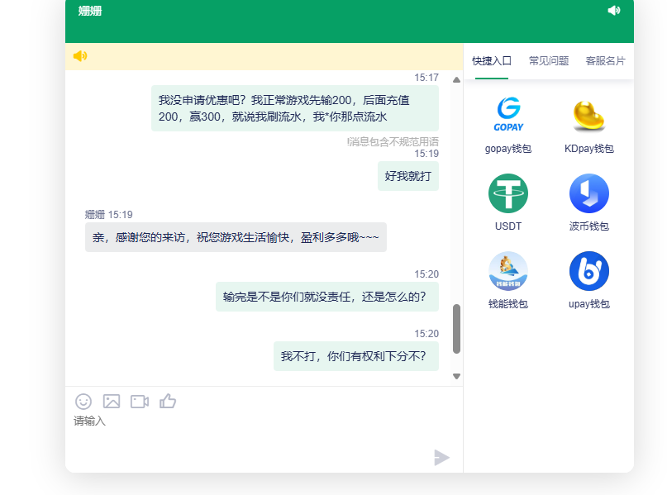Click the chat scrollbar thumb
This screenshot has width=667, height=495.
(x=456, y=329)
